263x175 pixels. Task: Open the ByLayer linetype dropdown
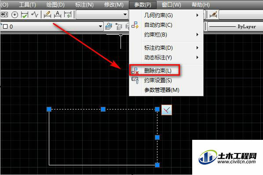[235, 26]
